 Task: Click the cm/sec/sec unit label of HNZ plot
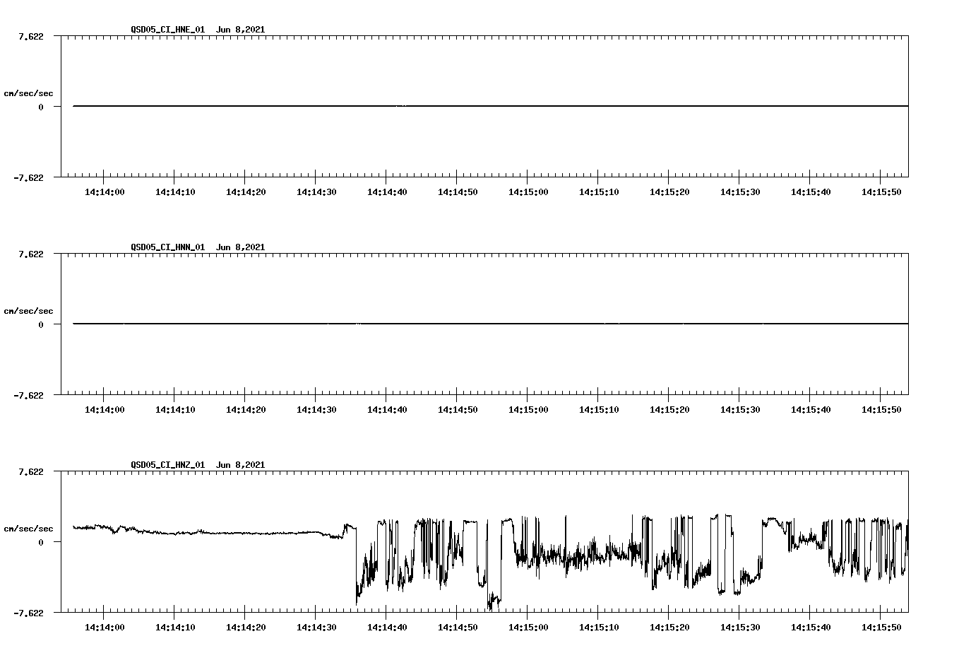(x=28, y=529)
